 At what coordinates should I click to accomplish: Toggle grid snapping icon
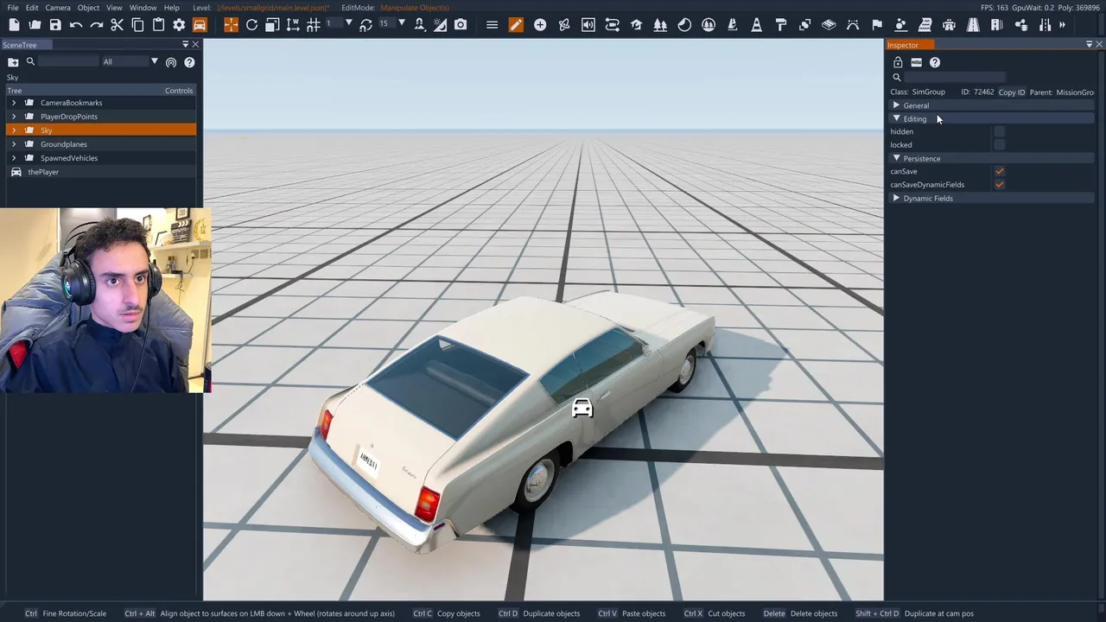(x=314, y=25)
